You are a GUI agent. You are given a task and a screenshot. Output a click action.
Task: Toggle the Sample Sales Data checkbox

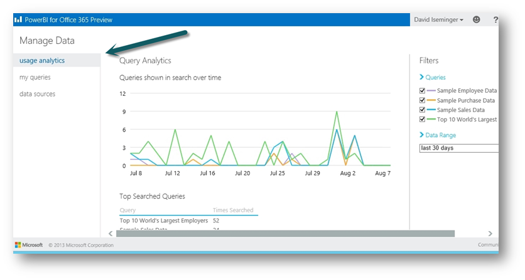[x=422, y=110]
